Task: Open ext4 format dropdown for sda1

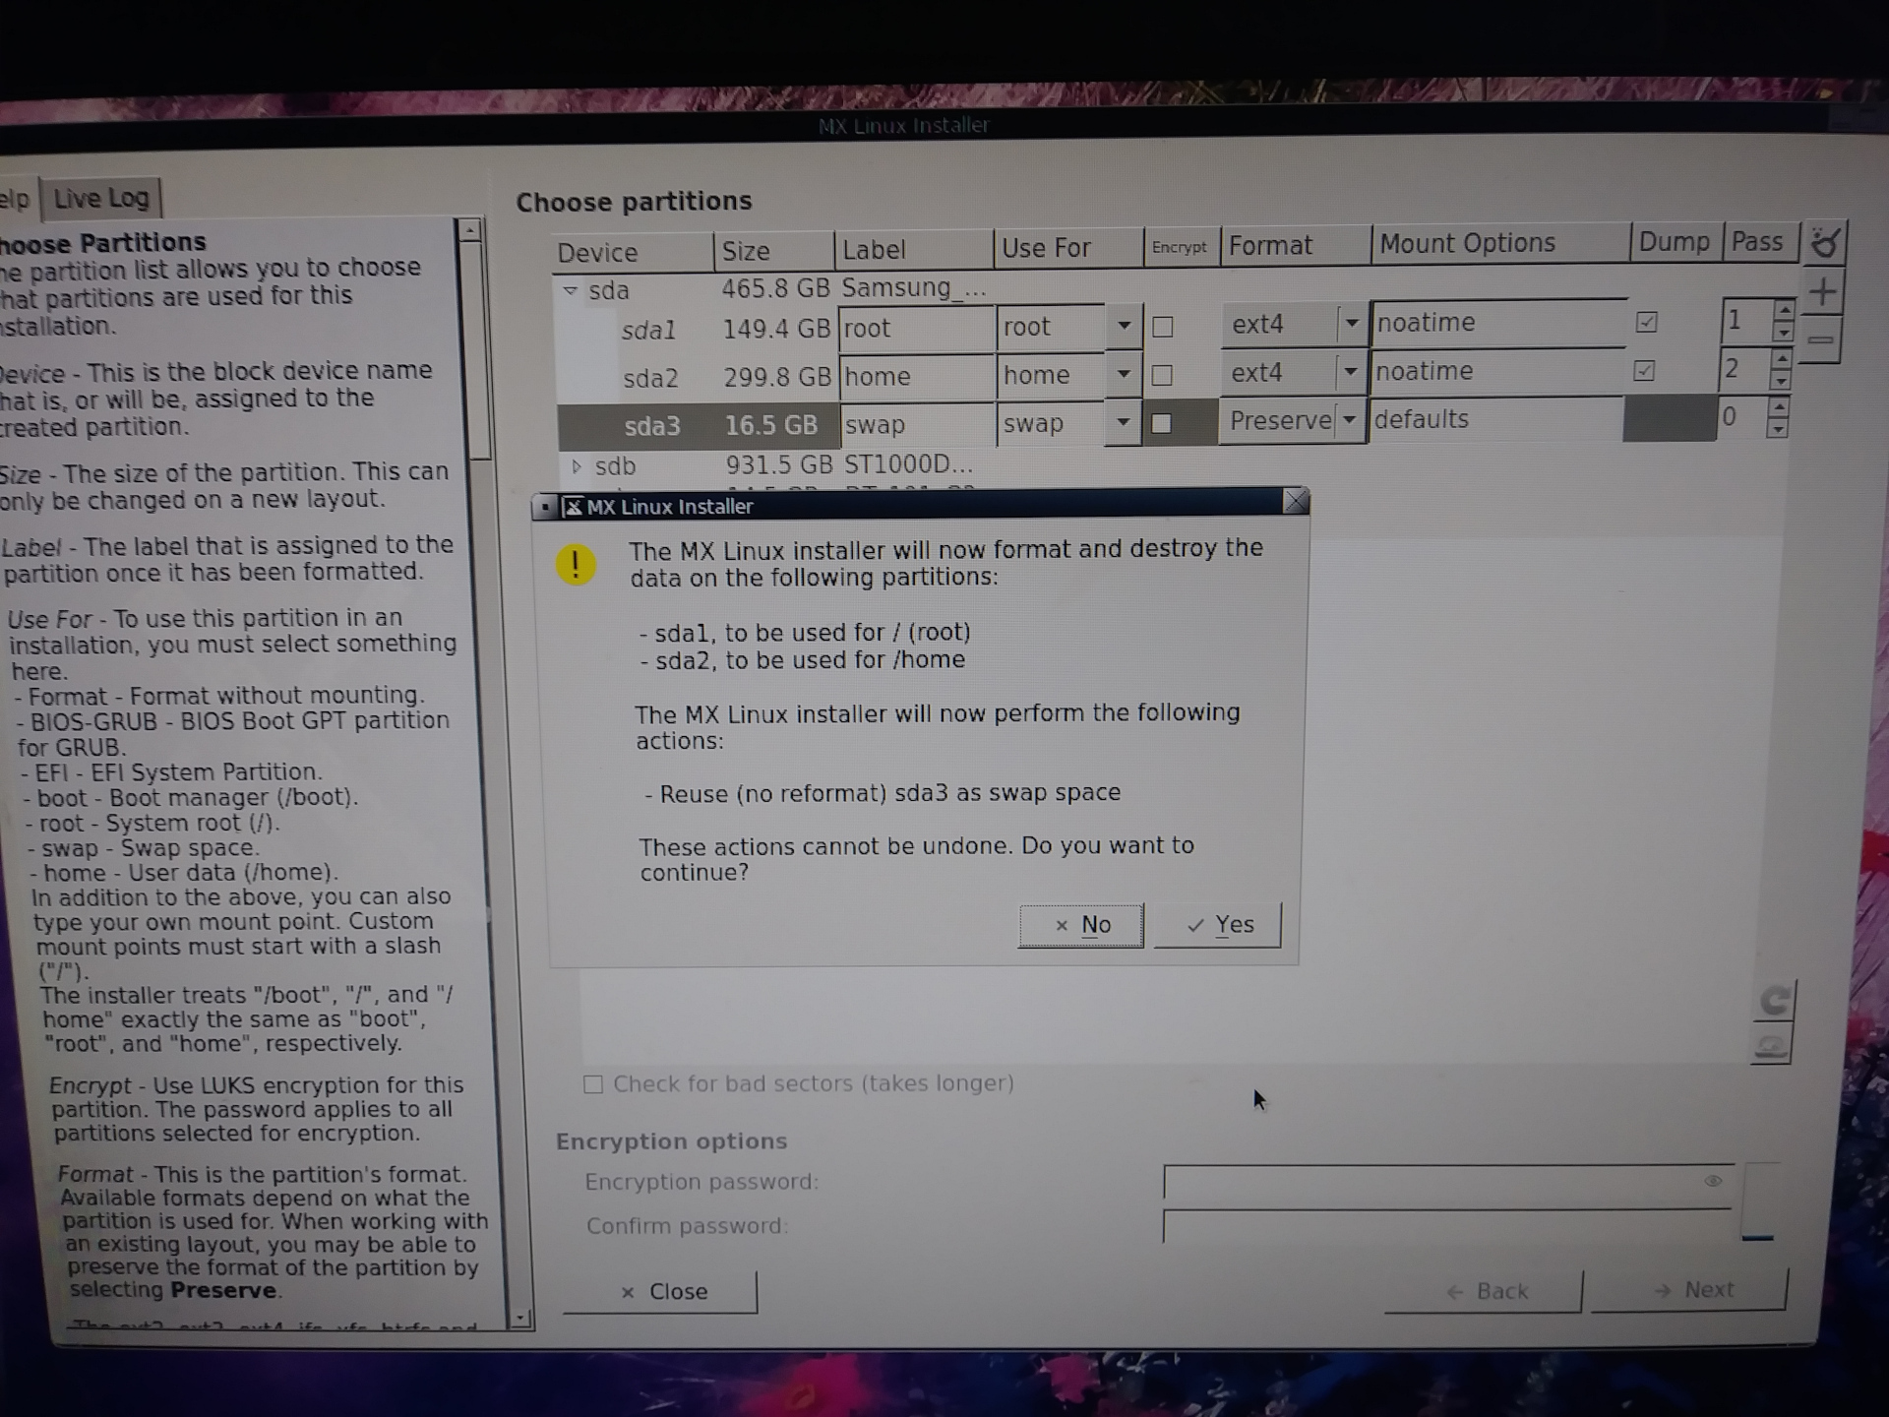Action: pos(1351,323)
